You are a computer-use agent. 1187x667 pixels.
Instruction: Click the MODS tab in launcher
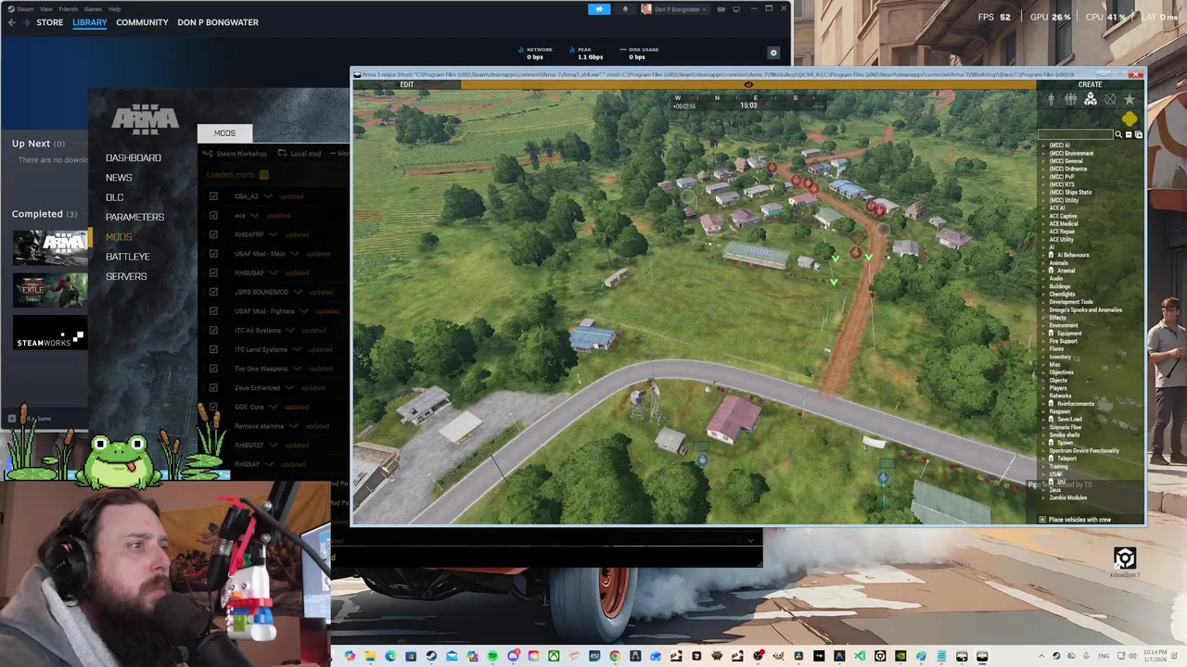[x=224, y=132]
